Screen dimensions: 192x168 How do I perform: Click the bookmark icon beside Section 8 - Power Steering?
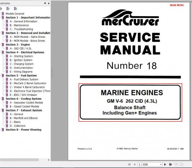click(3, 130)
